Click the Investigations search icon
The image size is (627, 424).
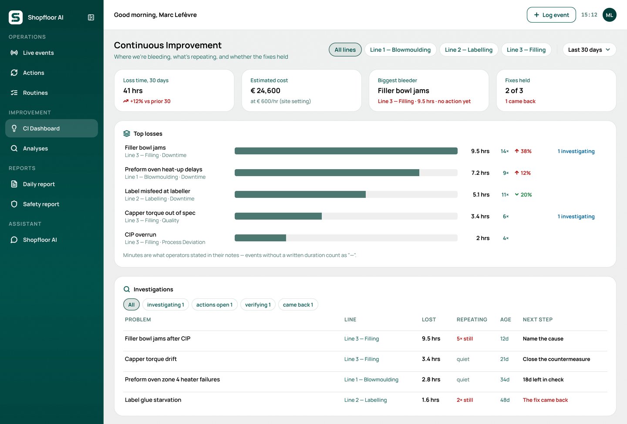127,289
